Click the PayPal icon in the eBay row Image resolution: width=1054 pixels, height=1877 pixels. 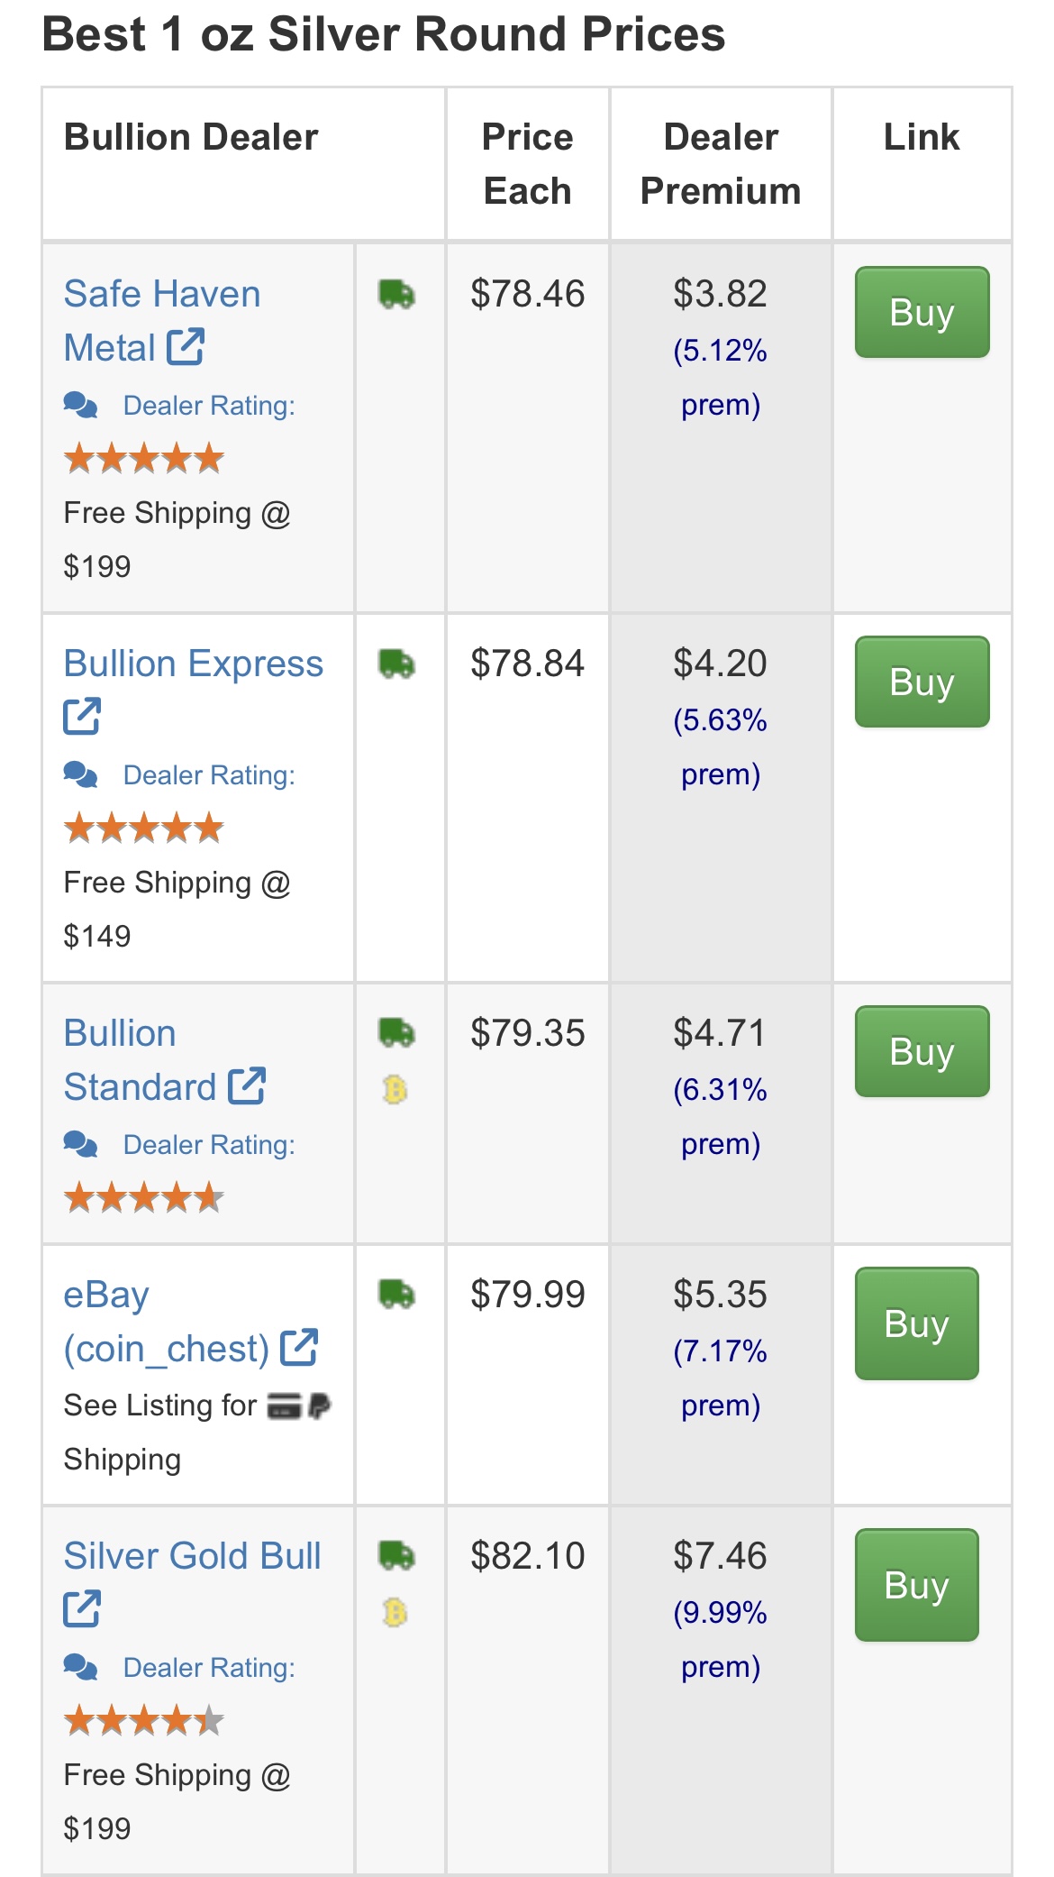[320, 1405]
